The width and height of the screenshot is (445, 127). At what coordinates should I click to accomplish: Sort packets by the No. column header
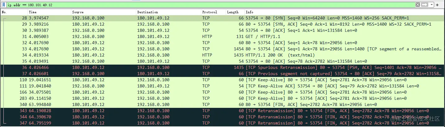pos(5,12)
